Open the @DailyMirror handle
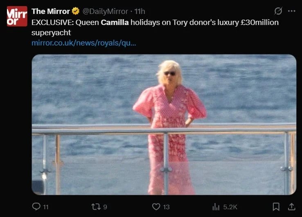 (106, 11)
